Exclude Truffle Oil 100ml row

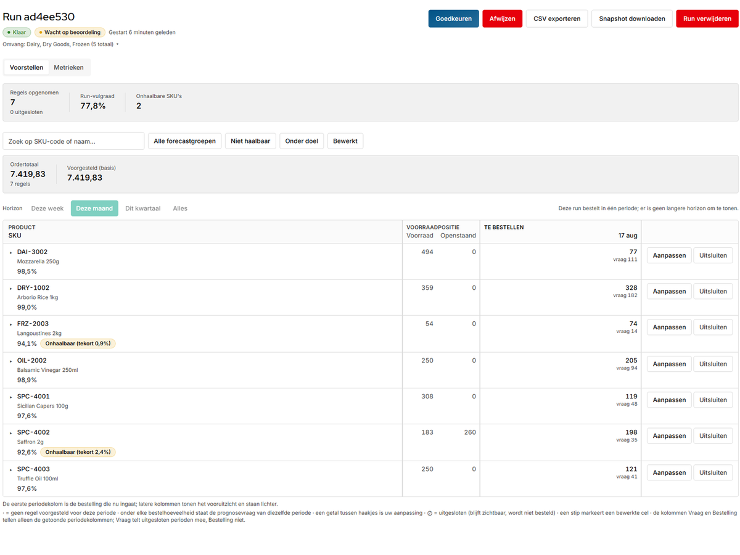click(x=713, y=472)
